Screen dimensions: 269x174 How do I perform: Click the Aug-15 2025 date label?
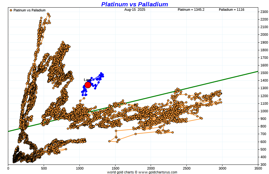pos(135,9)
